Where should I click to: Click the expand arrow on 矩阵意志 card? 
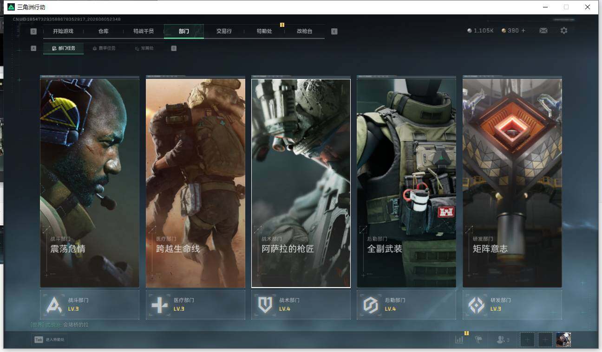point(469,229)
